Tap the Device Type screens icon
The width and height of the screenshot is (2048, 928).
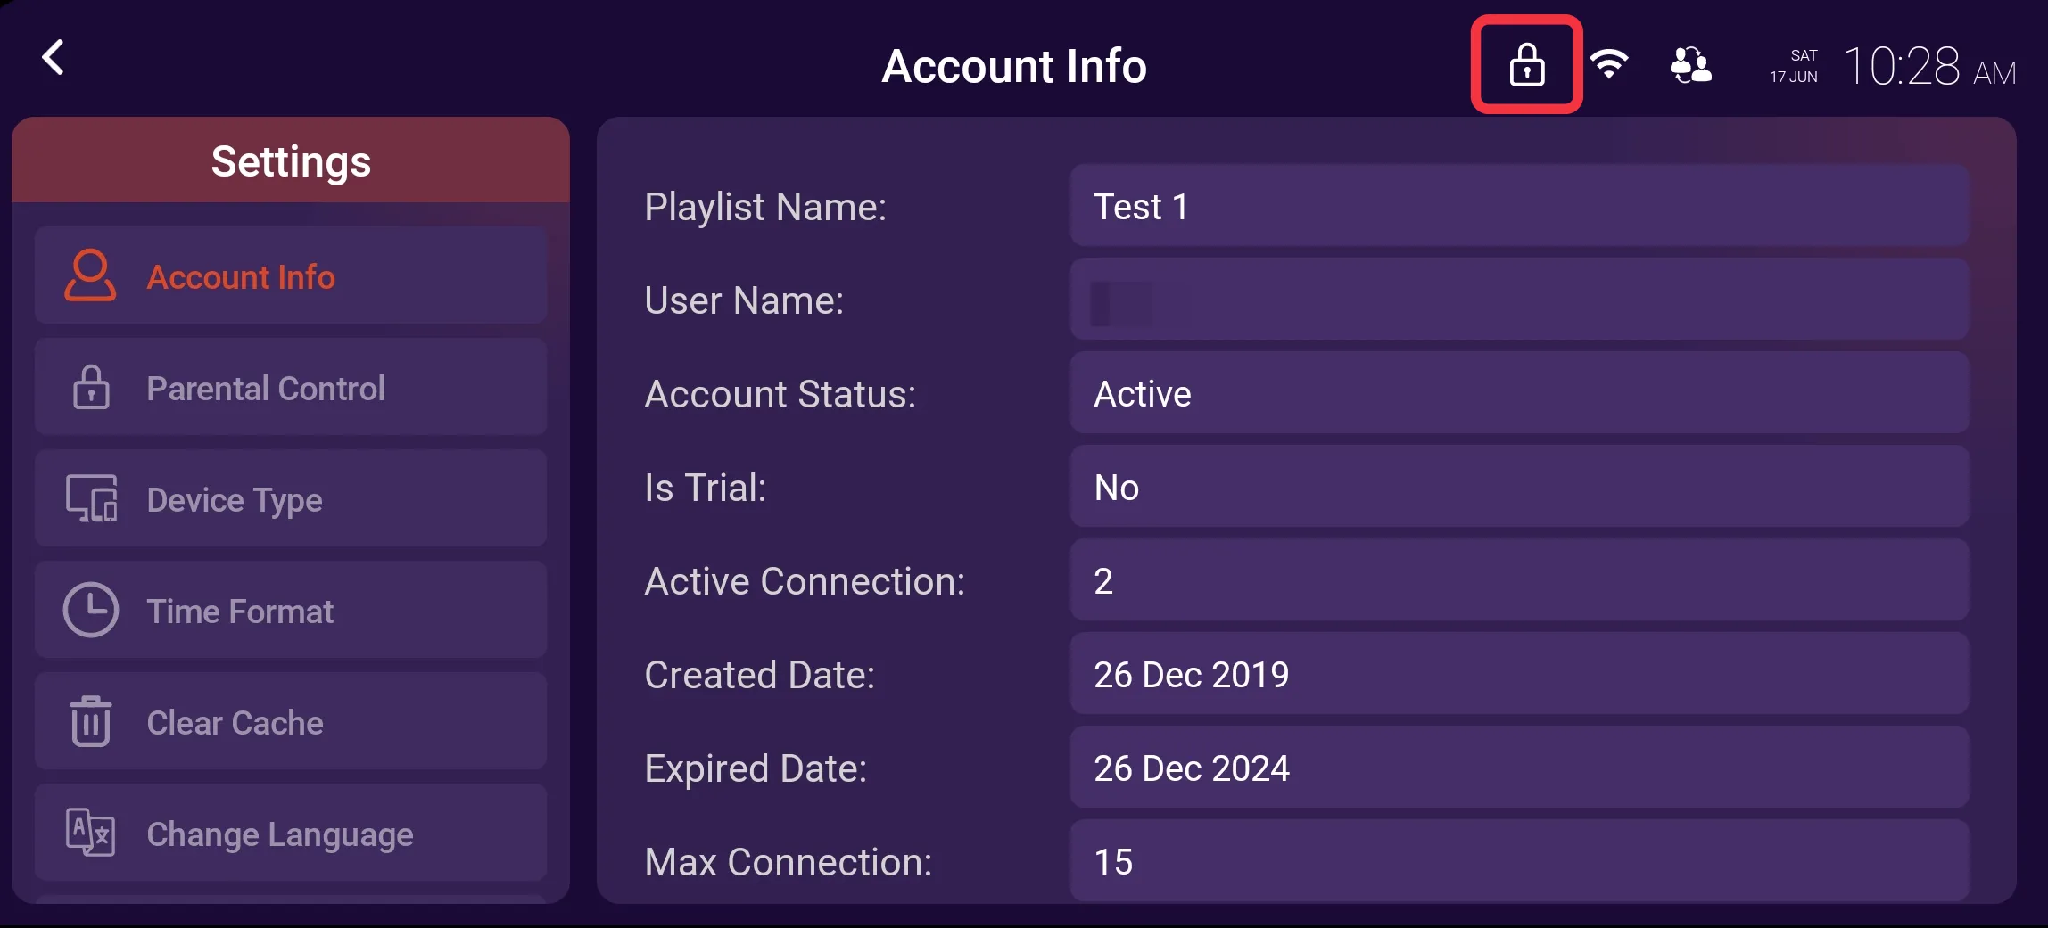[91, 498]
